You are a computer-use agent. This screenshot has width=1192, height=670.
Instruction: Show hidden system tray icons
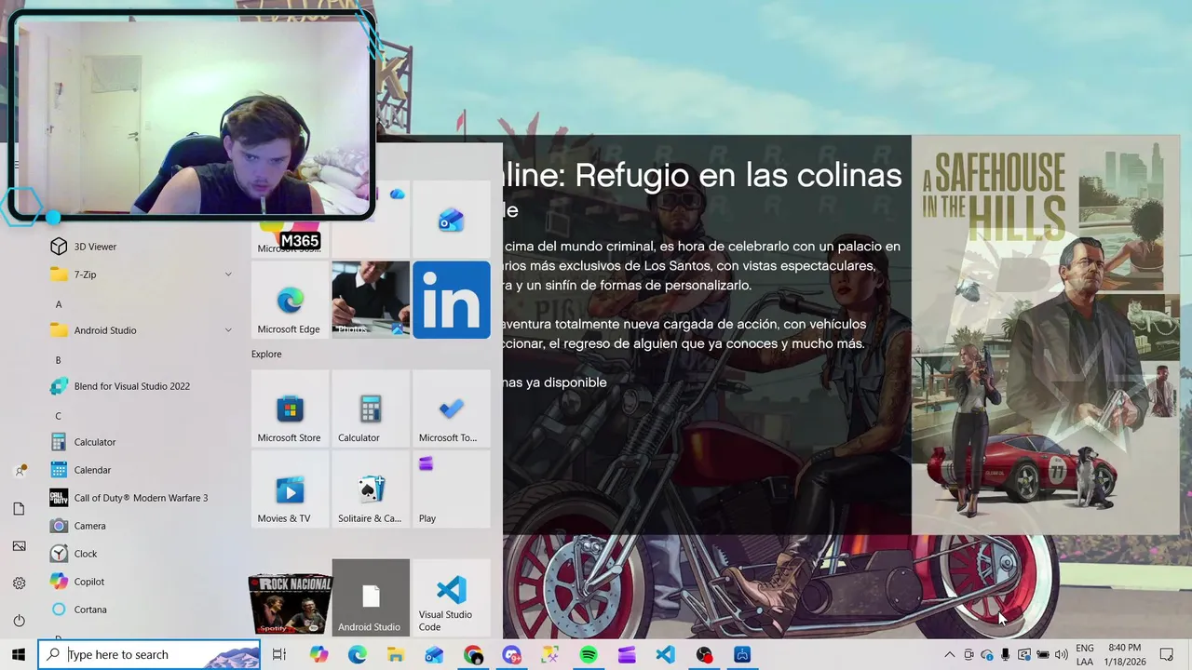(949, 655)
